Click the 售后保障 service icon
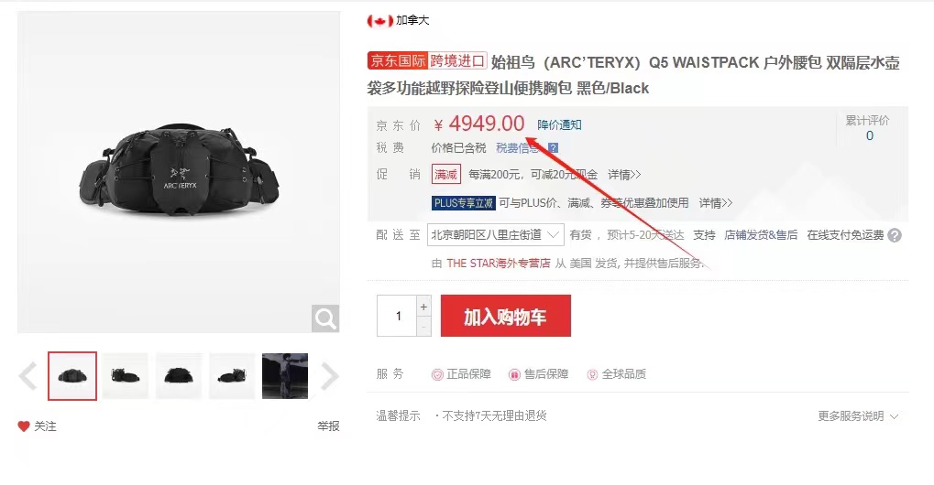This screenshot has width=934, height=485. click(514, 374)
